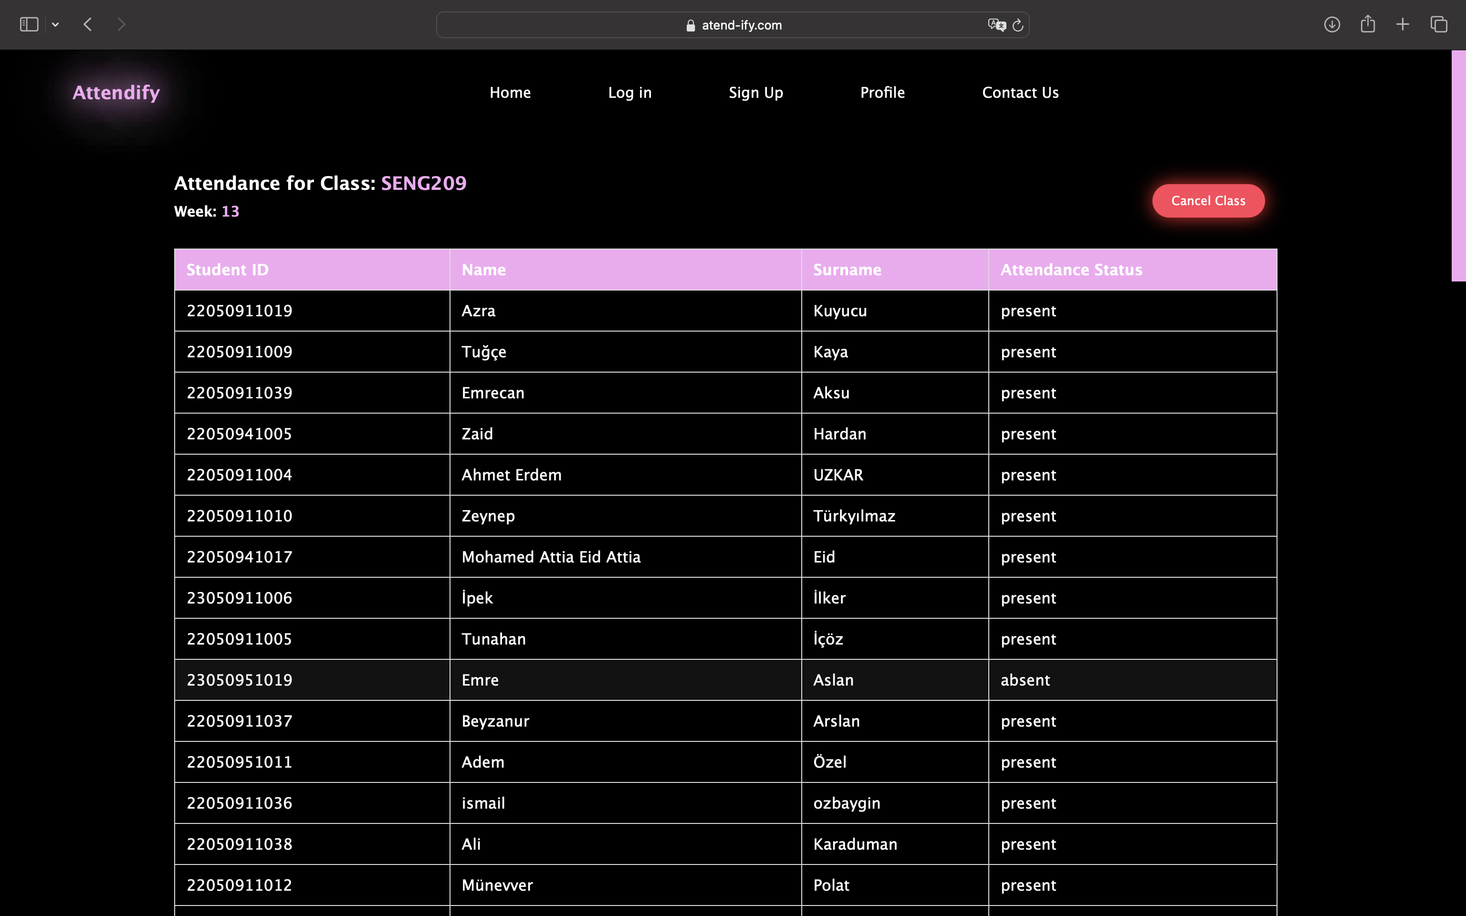This screenshot has width=1466, height=916.
Task: Open the Profile menu item
Action: click(883, 93)
